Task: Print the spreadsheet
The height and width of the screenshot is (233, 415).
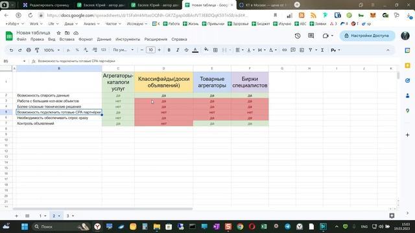Action: (x=29, y=50)
